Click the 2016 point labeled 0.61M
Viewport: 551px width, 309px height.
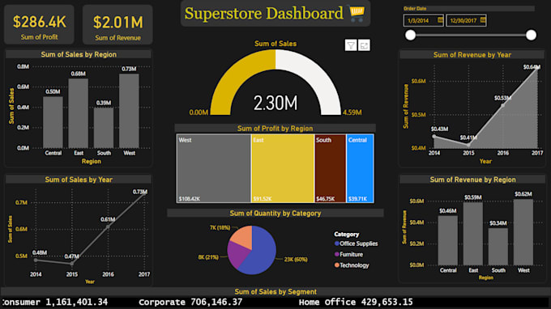[108, 226]
